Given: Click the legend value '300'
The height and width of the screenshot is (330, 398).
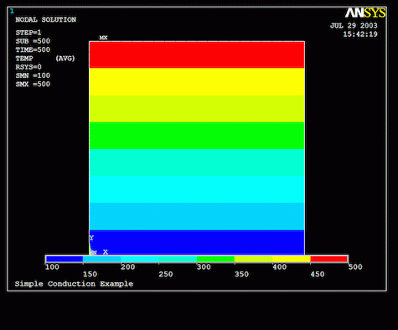Looking at the screenshot, I should (204, 267).
